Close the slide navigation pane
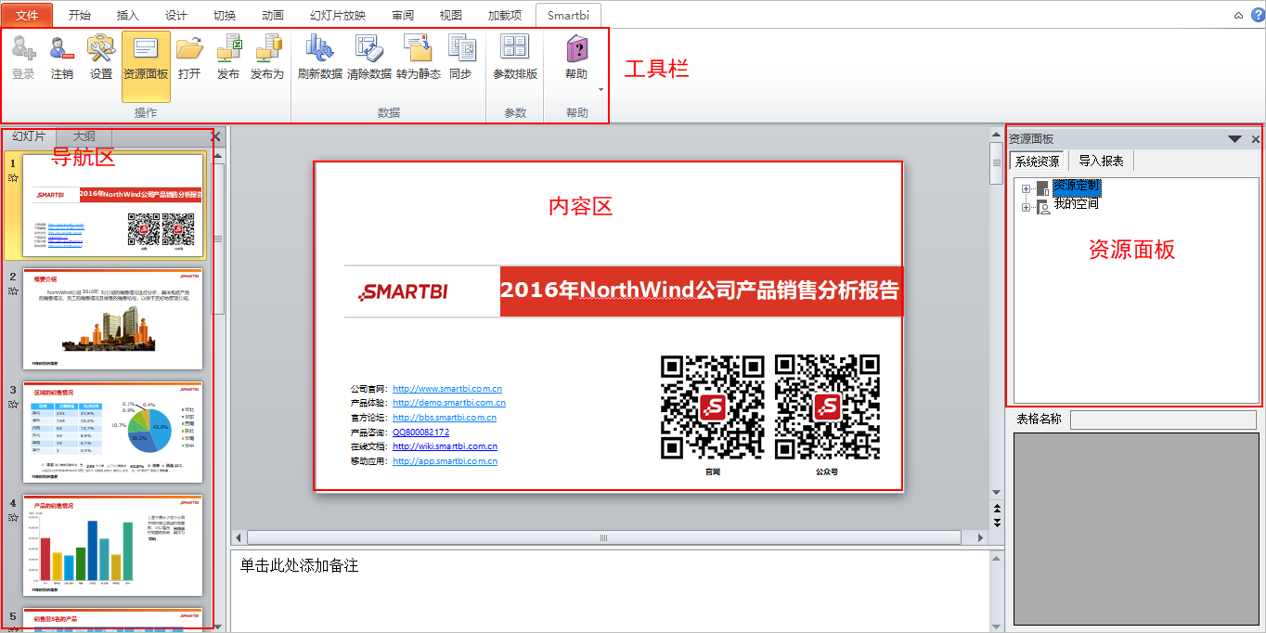The height and width of the screenshot is (633, 1266). 216,136
